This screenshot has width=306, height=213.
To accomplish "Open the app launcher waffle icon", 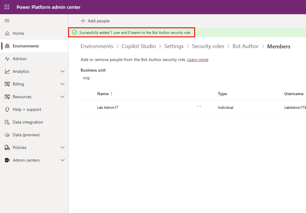I will tap(7, 7).
